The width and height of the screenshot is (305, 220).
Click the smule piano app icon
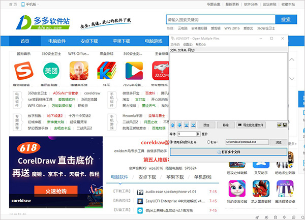(x=285, y=188)
